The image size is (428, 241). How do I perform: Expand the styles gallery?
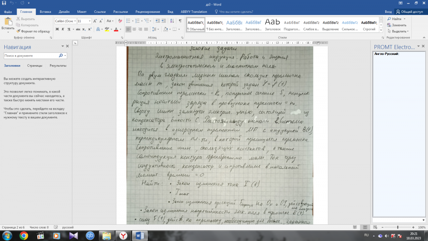[x=381, y=30]
